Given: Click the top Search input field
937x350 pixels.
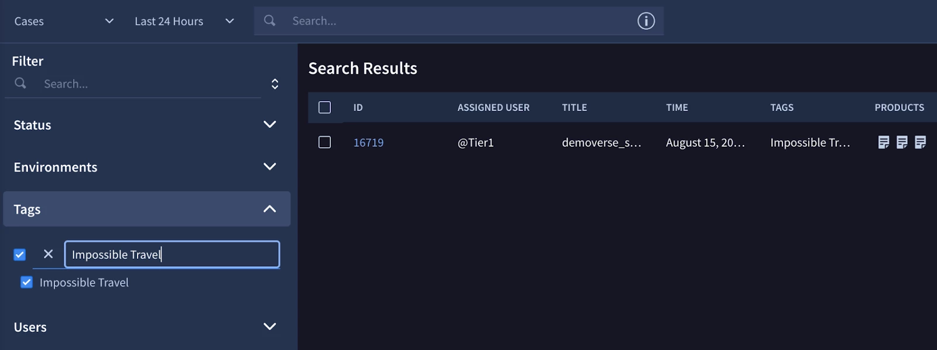Looking at the screenshot, I should (x=459, y=21).
